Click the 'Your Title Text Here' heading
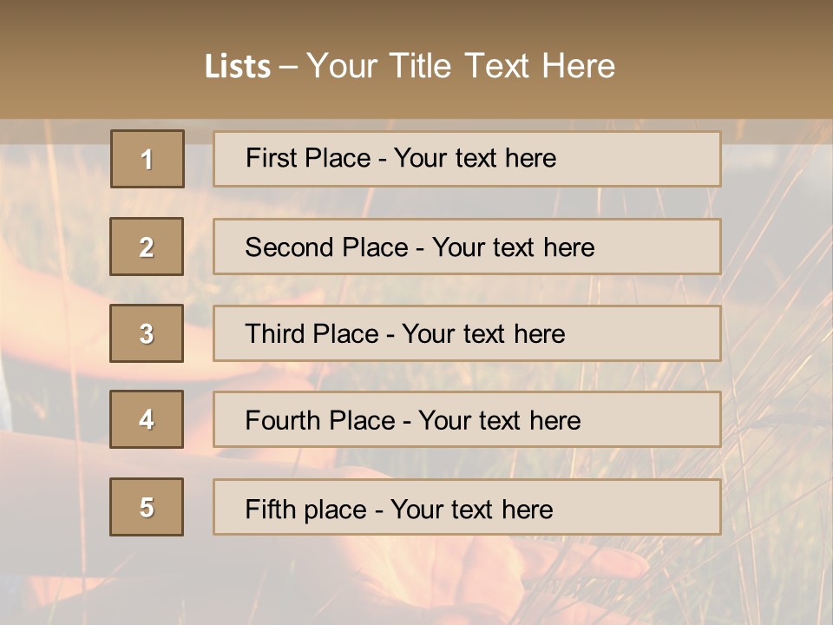The height and width of the screenshot is (625, 833). [461, 66]
